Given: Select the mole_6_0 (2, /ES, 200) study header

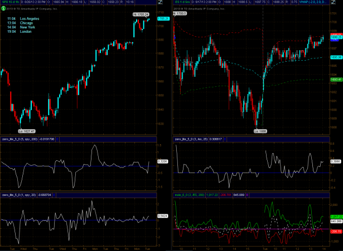Looking at the screenshot, I should (190, 195).
